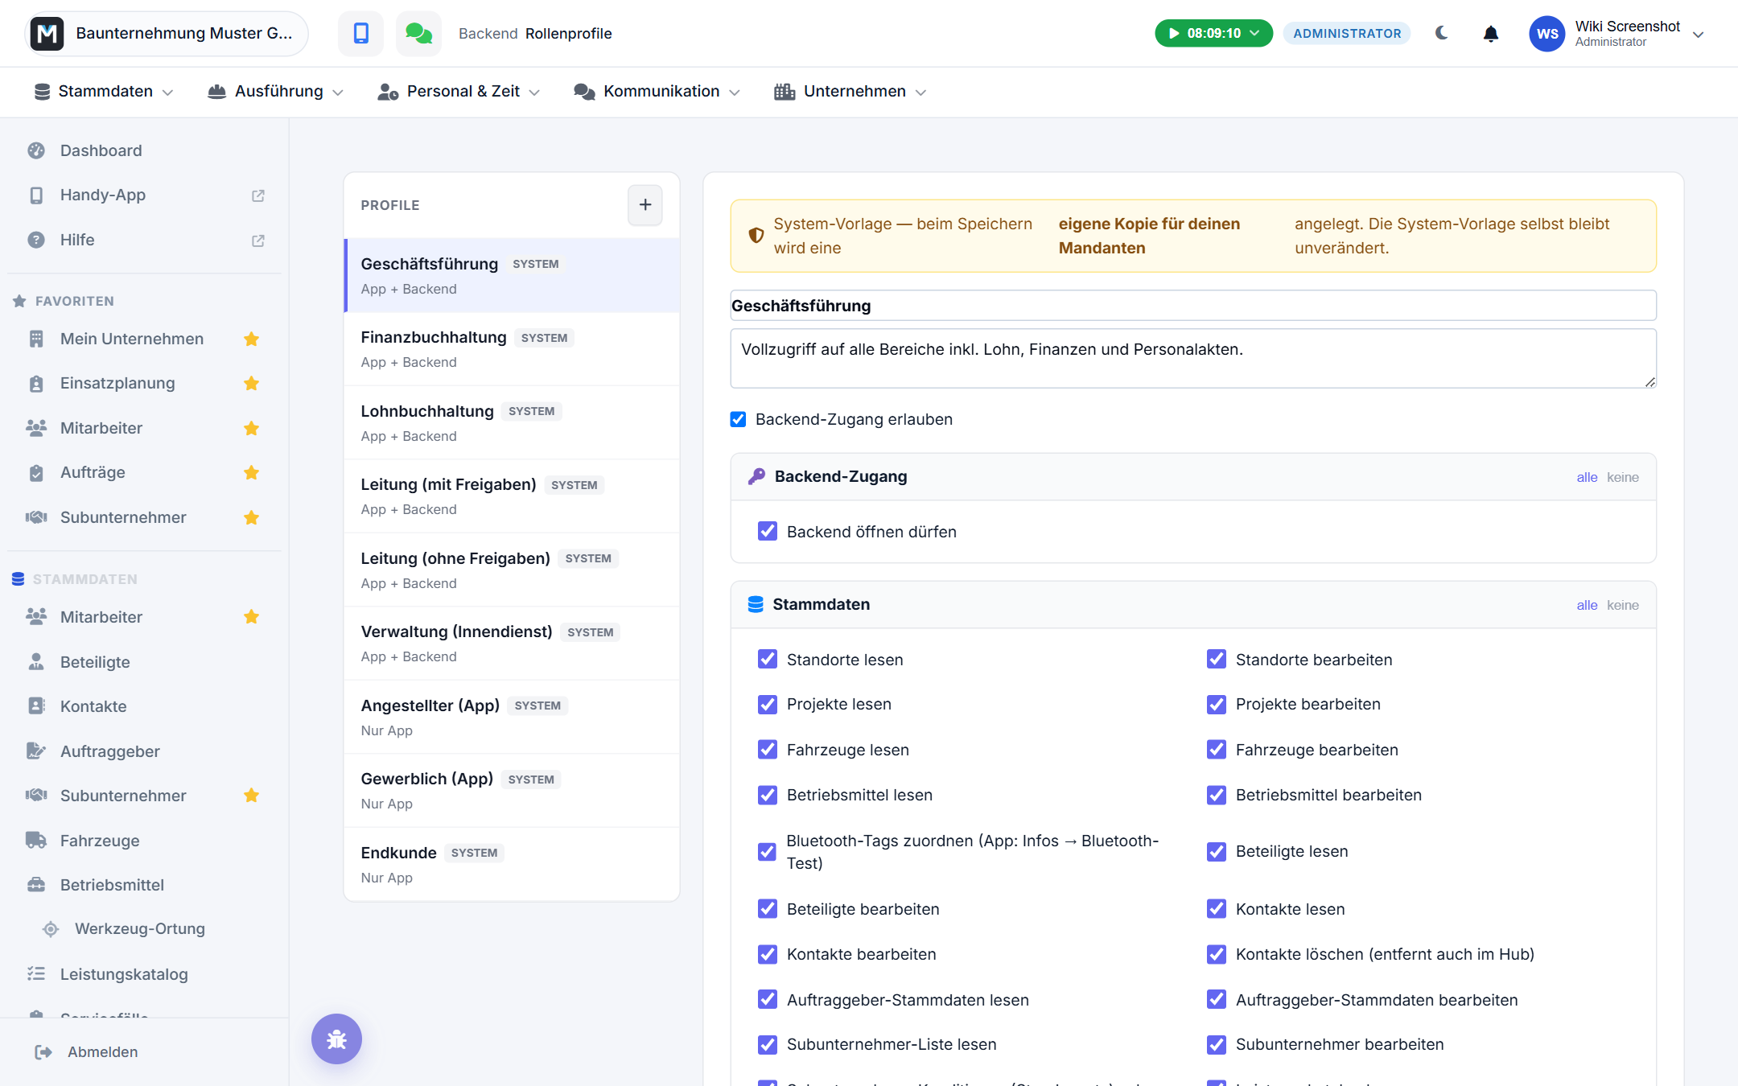Toggle Subunternehmer-Liste lesen checkbox
The height and width of the screenshot is (1086, 1738).
tap(768, 1044)
